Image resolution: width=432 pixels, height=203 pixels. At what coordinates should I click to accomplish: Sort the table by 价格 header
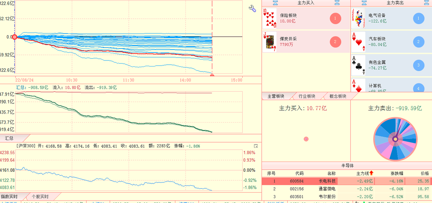tap(425, 173)
